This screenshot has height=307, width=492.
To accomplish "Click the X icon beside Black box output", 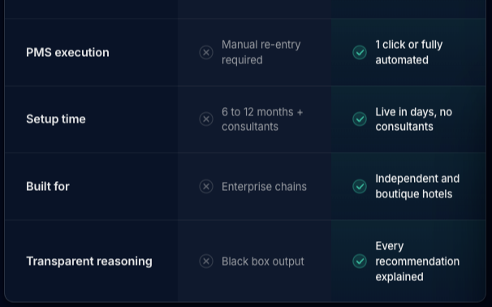I will pyautogui.click(x=206, y=262).
